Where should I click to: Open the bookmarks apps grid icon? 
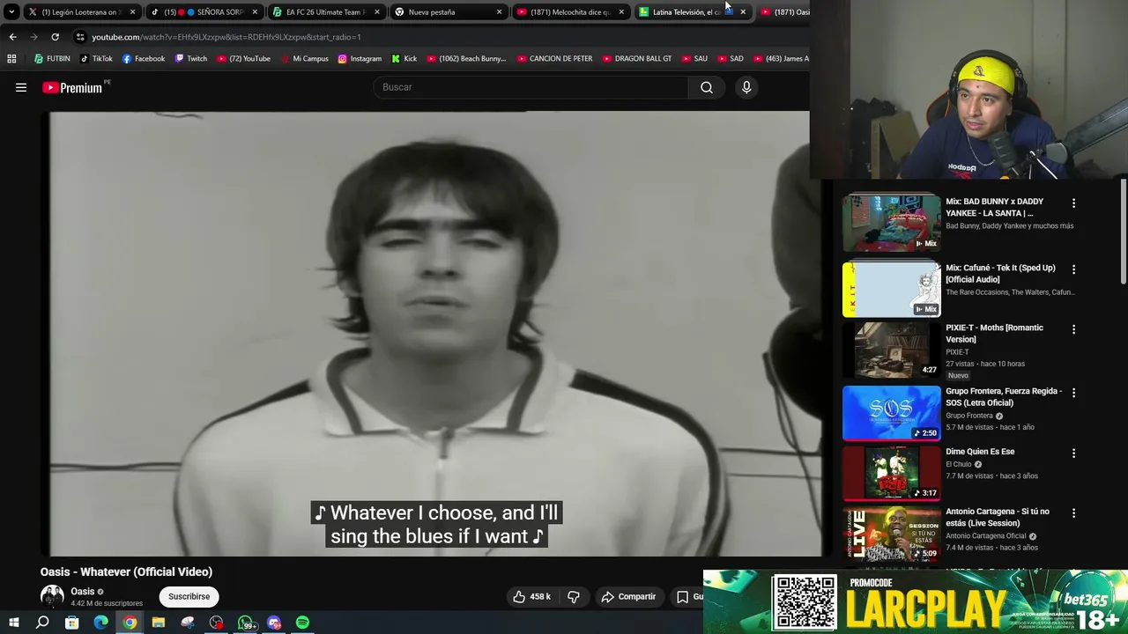[x=11, y=59]
